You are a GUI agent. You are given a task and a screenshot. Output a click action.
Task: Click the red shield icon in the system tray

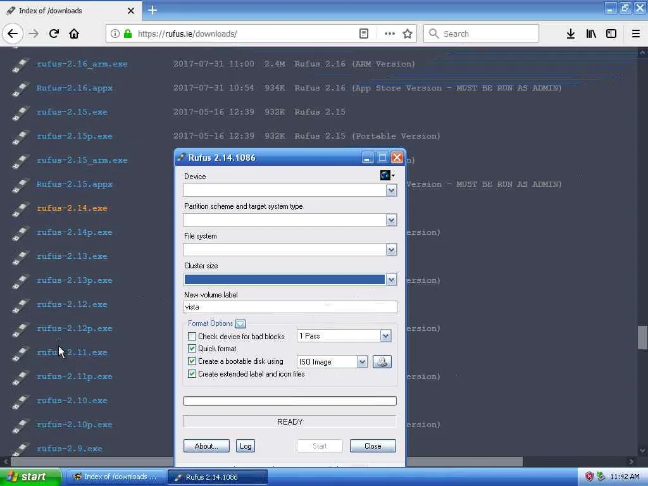click(589, 477)
